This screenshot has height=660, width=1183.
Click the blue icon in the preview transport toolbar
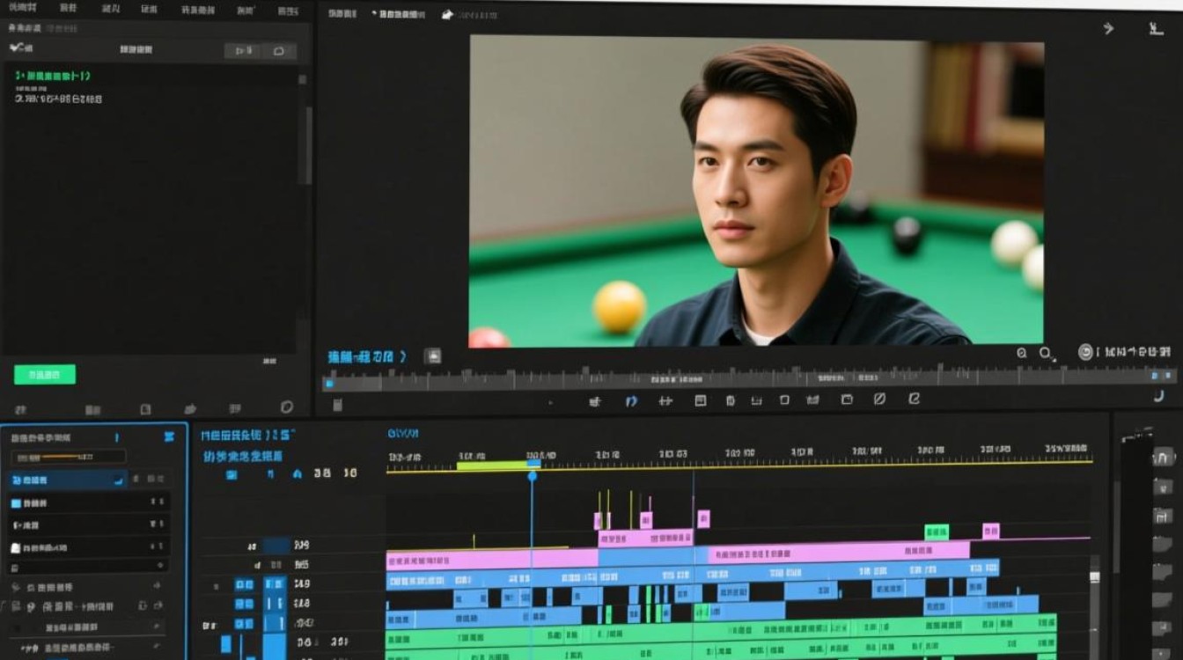tap(631, 400)
